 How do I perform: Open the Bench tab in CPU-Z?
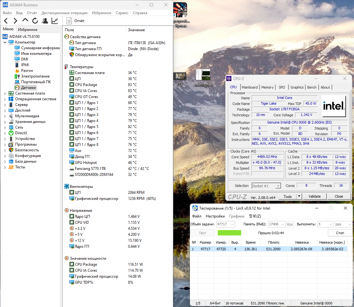click(x=312, y=87)
